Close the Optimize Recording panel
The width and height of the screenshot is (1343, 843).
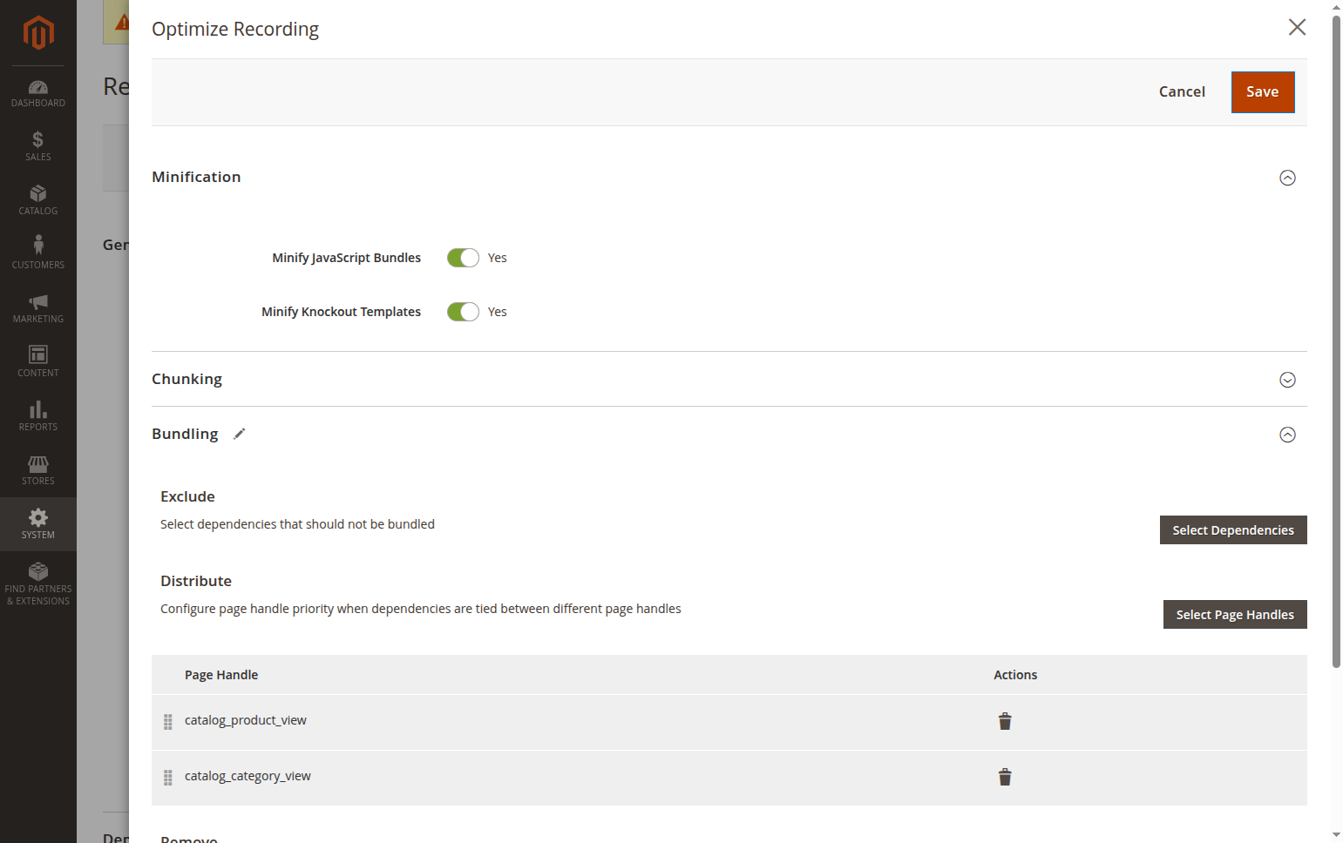click(x=1297, y=27)
